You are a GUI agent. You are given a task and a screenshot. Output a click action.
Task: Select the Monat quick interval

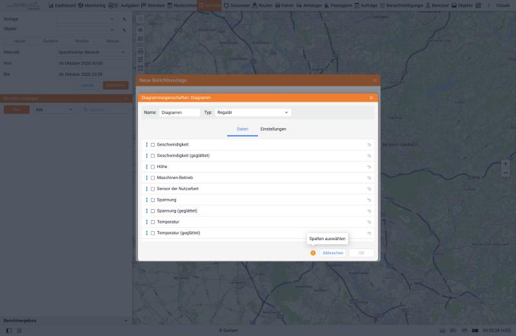pos(112,41)
